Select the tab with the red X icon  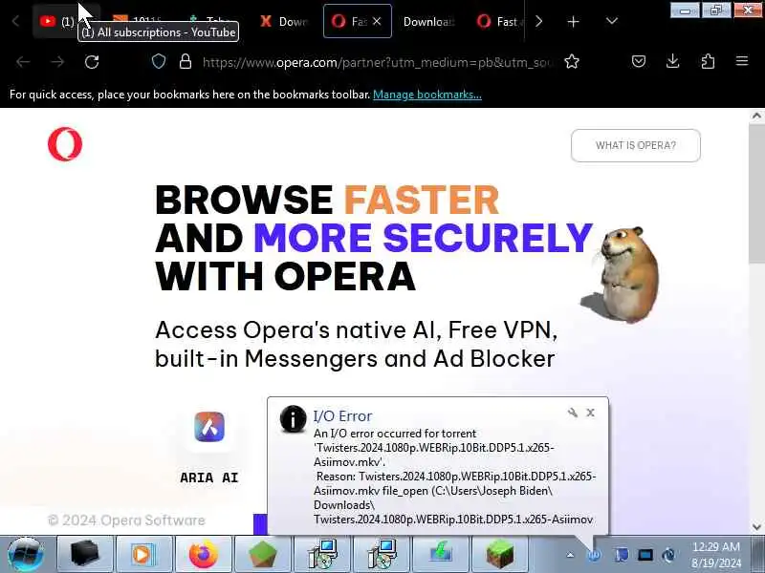[x=284, y=21]
